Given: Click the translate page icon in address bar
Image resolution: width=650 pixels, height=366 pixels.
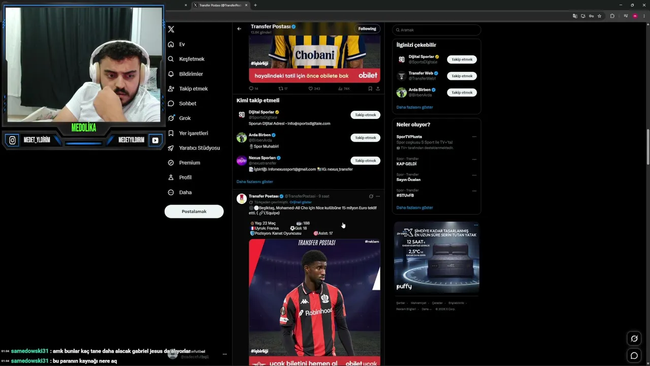Looking at the screenshot, I should pyautogui.click(x=575, y=16).
